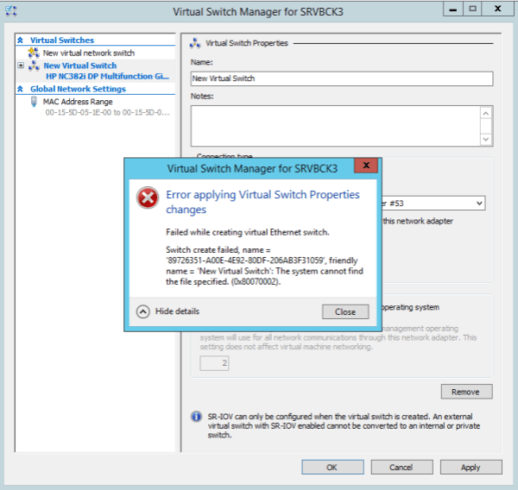Viewport: 518px width, 490px height.
Task: Click the Notes scrollbar up arrow
Action: click(x=485, y=114)
